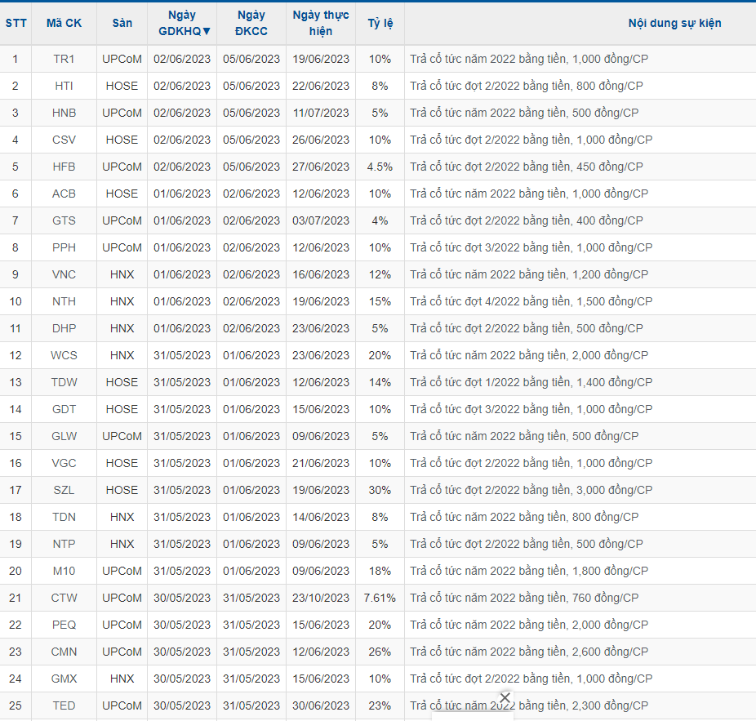Click the Sàn column header

pos(122,24)
